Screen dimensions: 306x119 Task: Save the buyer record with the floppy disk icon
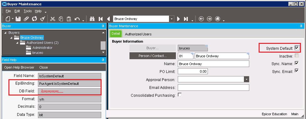coord(18,19)
